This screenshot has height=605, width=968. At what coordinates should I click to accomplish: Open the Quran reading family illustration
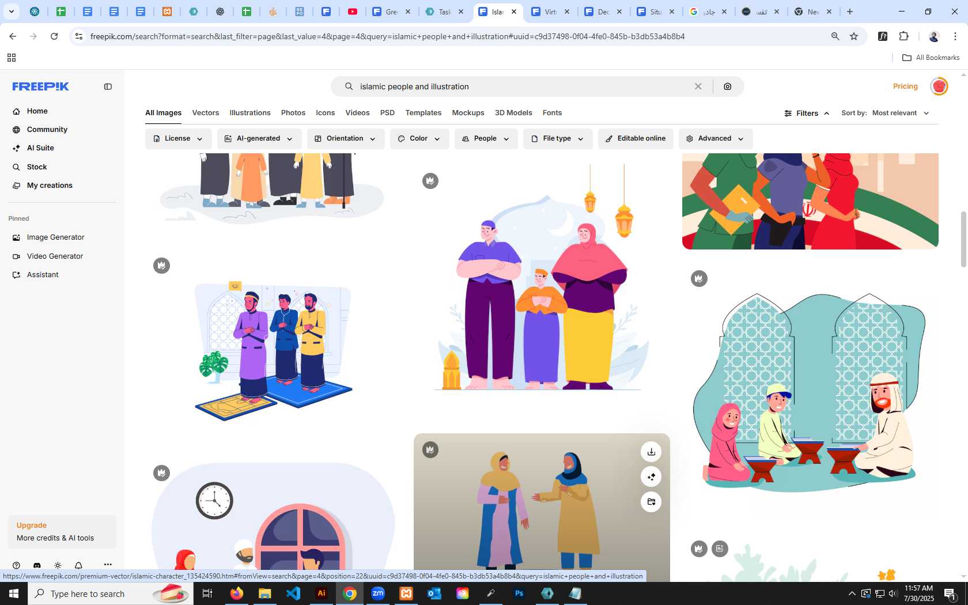[x=810, y=393]
